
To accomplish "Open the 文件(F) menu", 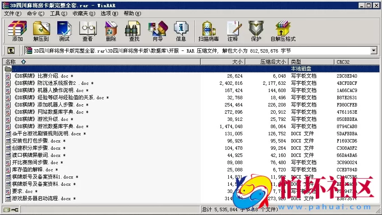I will click(x=13, y=14).
